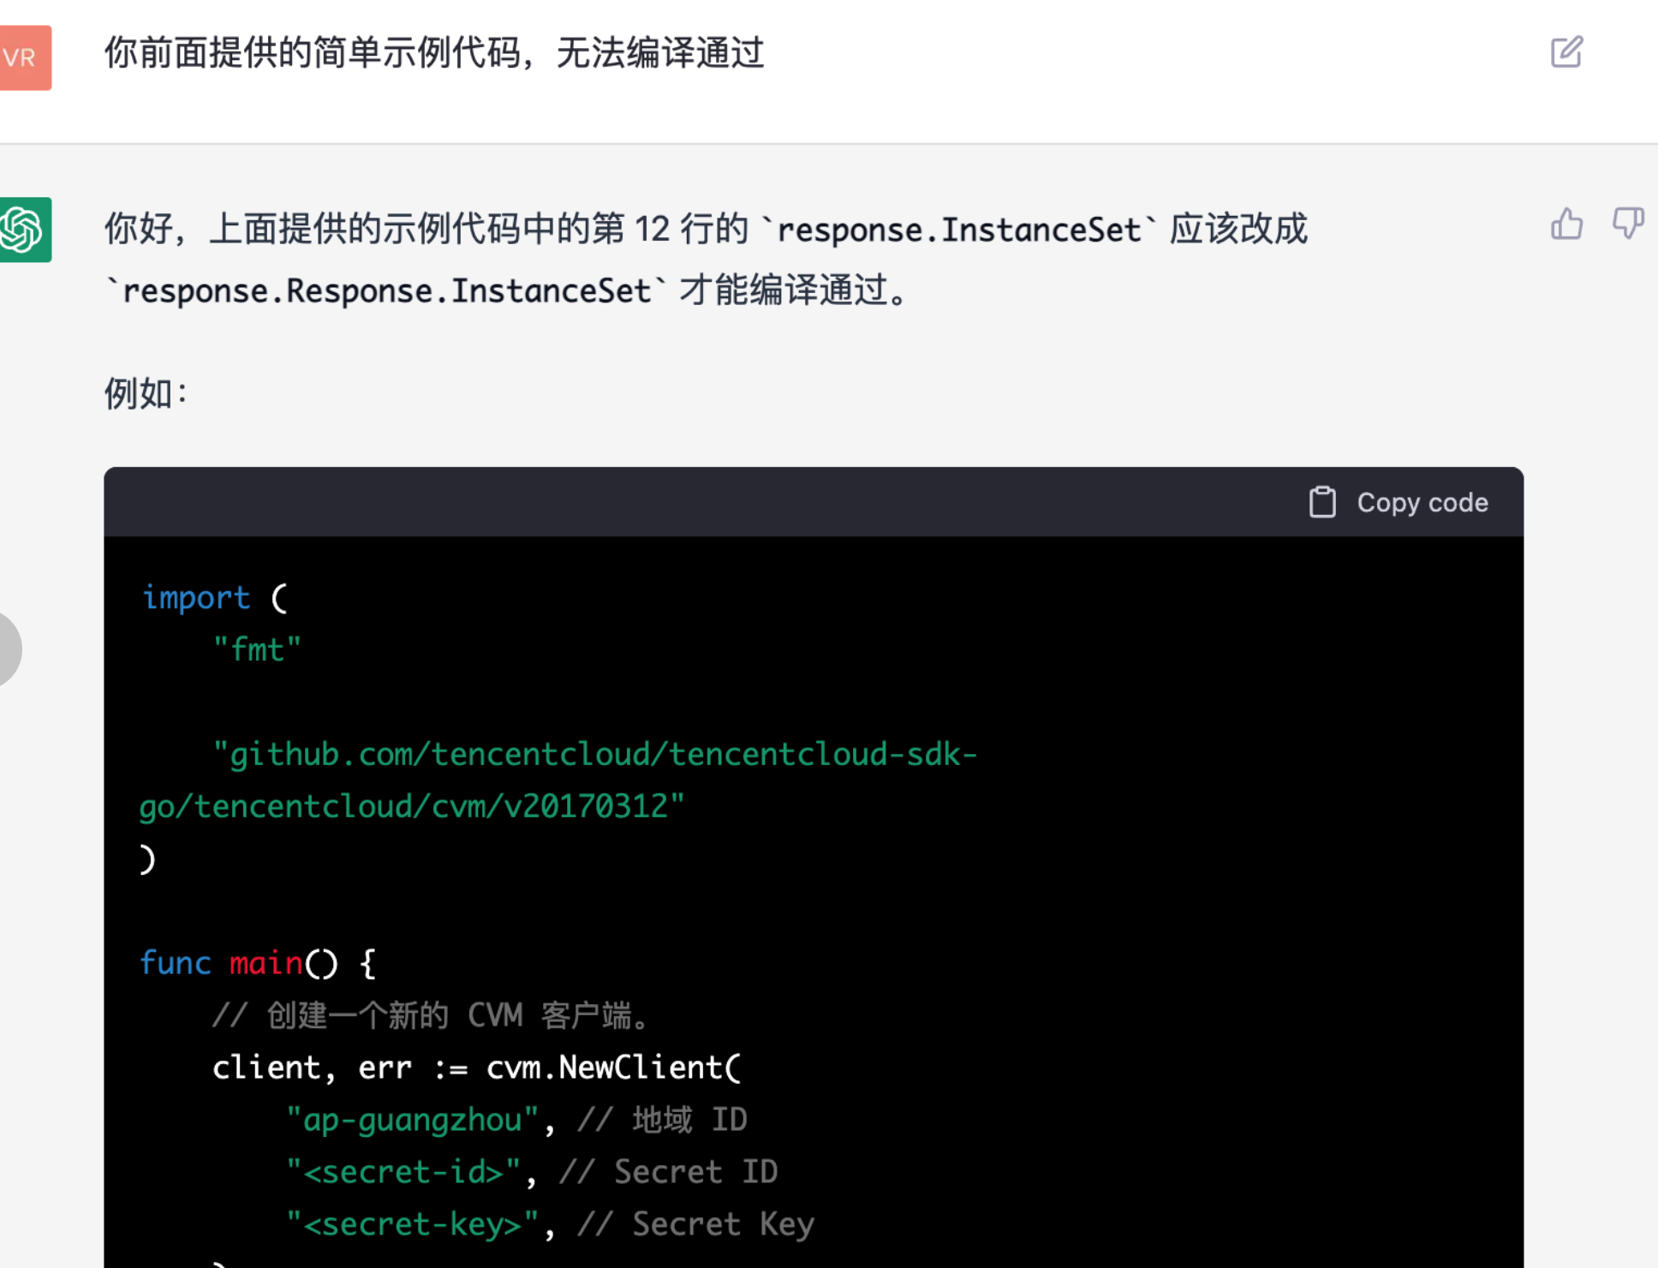Click the "<secret-key>" placeholder string
Viewport: 1658px width, 1268px height.
coord(413,1224)
